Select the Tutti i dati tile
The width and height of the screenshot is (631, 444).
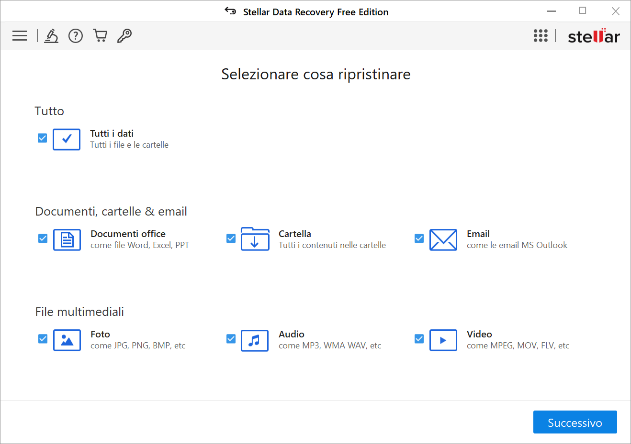(x=67, y=140)
